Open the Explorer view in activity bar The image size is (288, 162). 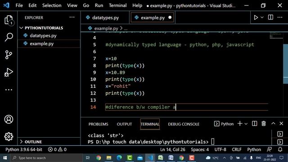pyautogui.click(x=9, y=20)
